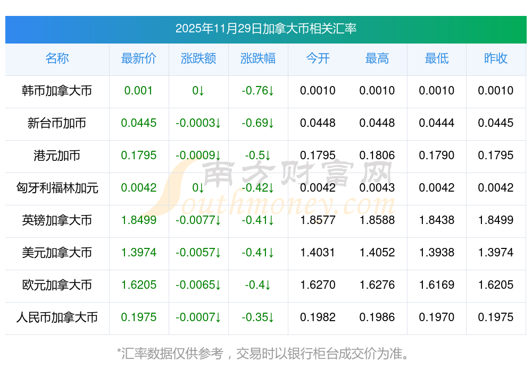Click the 韩币加拿大币 row name
Viewport: 532px width, 370px height.
pyautogui.click(x=57, y=91)
